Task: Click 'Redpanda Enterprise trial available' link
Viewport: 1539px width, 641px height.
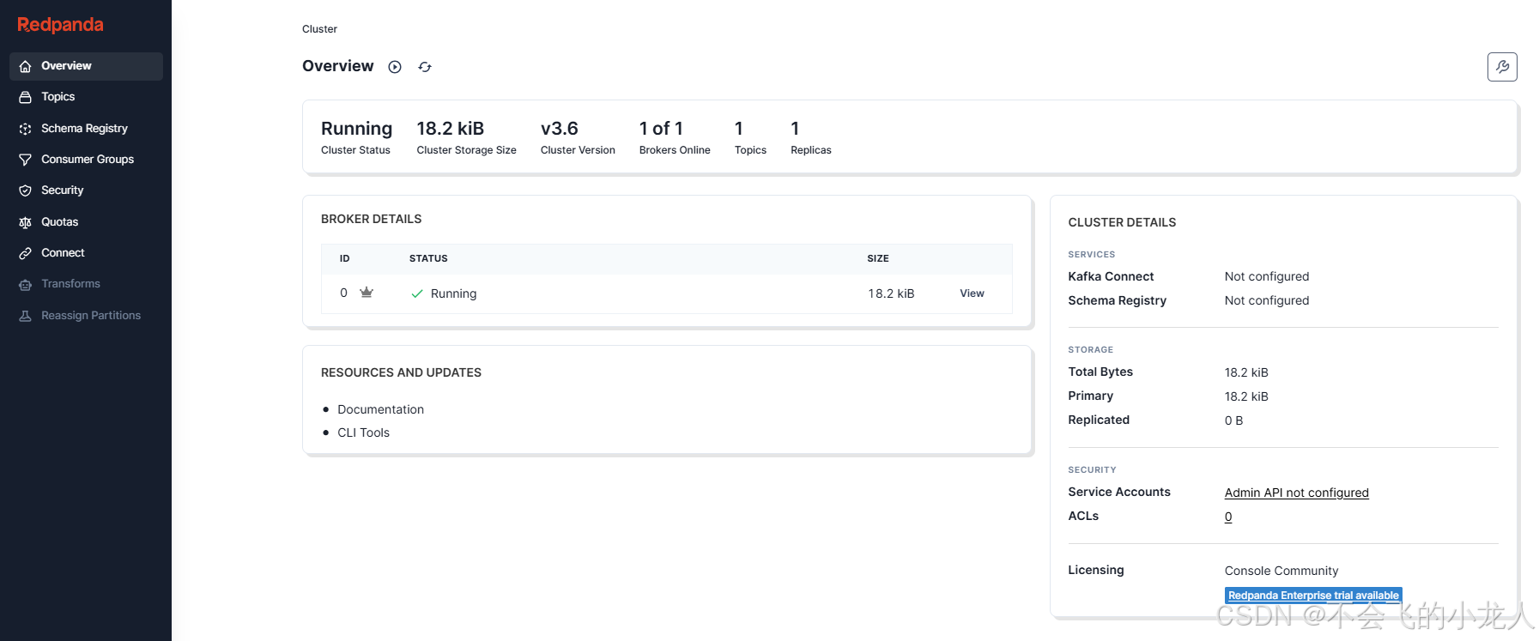Action: (x=1313, y=596)
